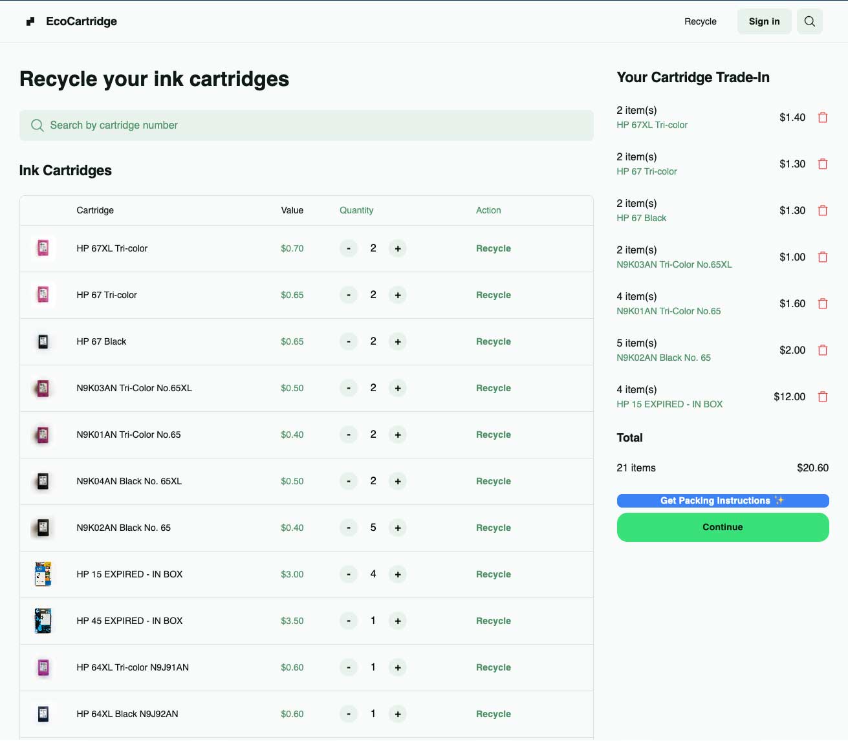The image size is (848, 741).
Task: Click the EcoCartridge logo icon
Action: point(30,21)
